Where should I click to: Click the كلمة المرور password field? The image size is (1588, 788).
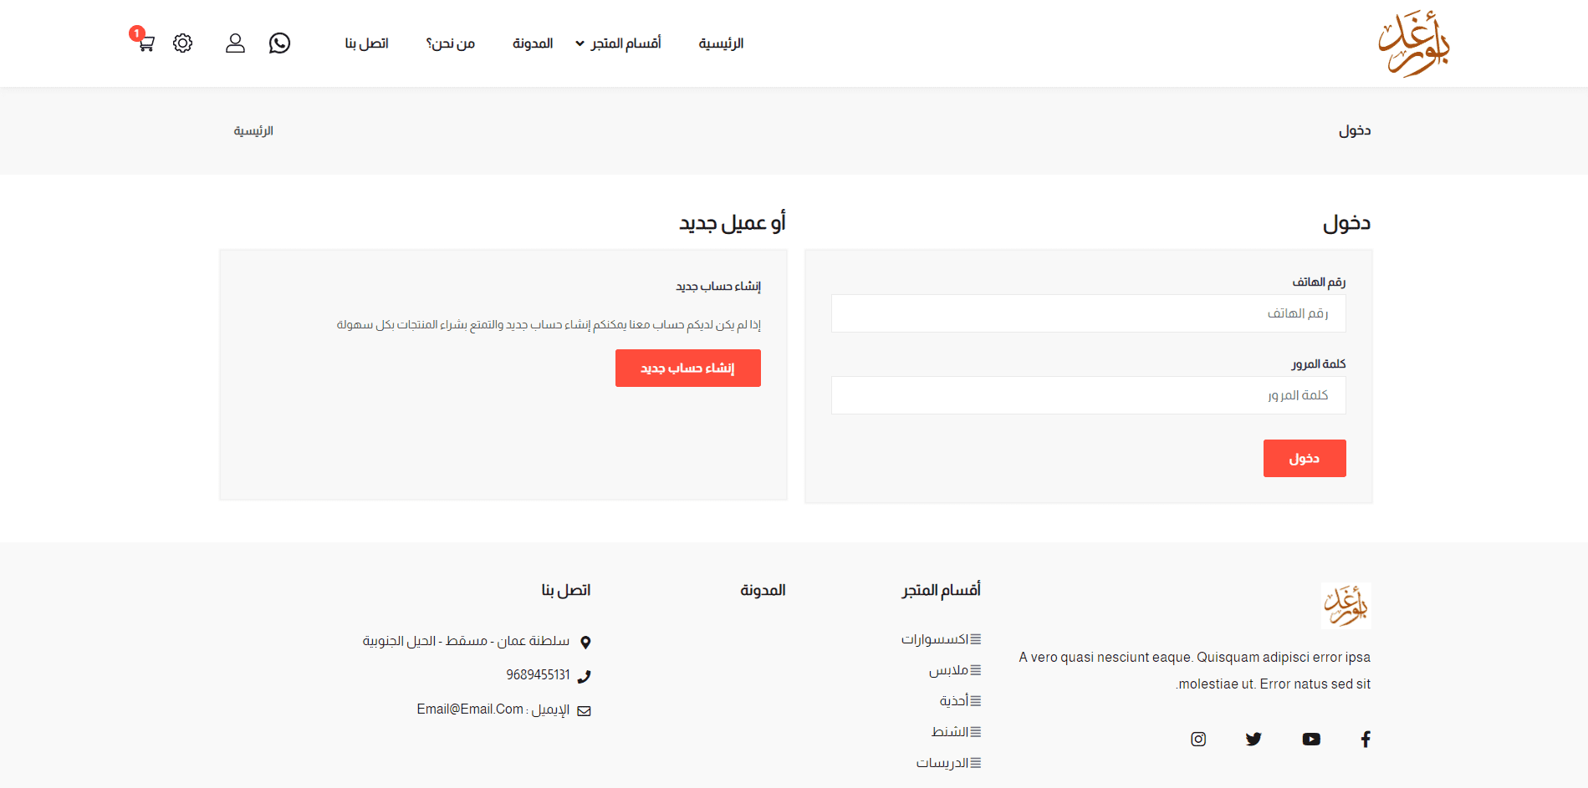(1088, 395)
